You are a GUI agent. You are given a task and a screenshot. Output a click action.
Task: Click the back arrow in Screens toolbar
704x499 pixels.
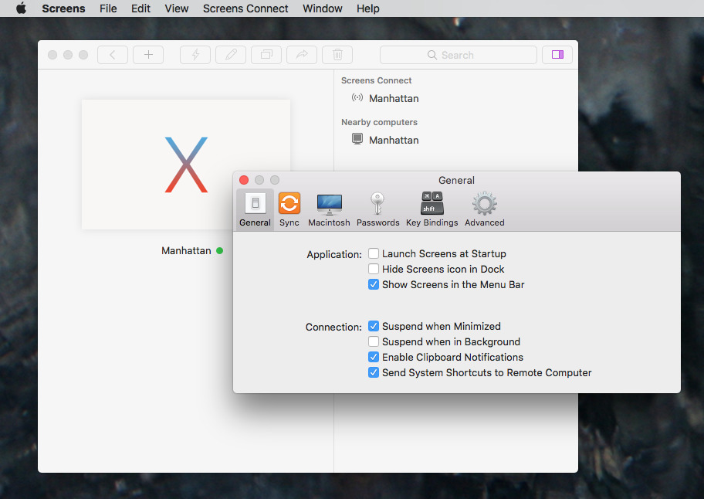[x=113, y=55]
